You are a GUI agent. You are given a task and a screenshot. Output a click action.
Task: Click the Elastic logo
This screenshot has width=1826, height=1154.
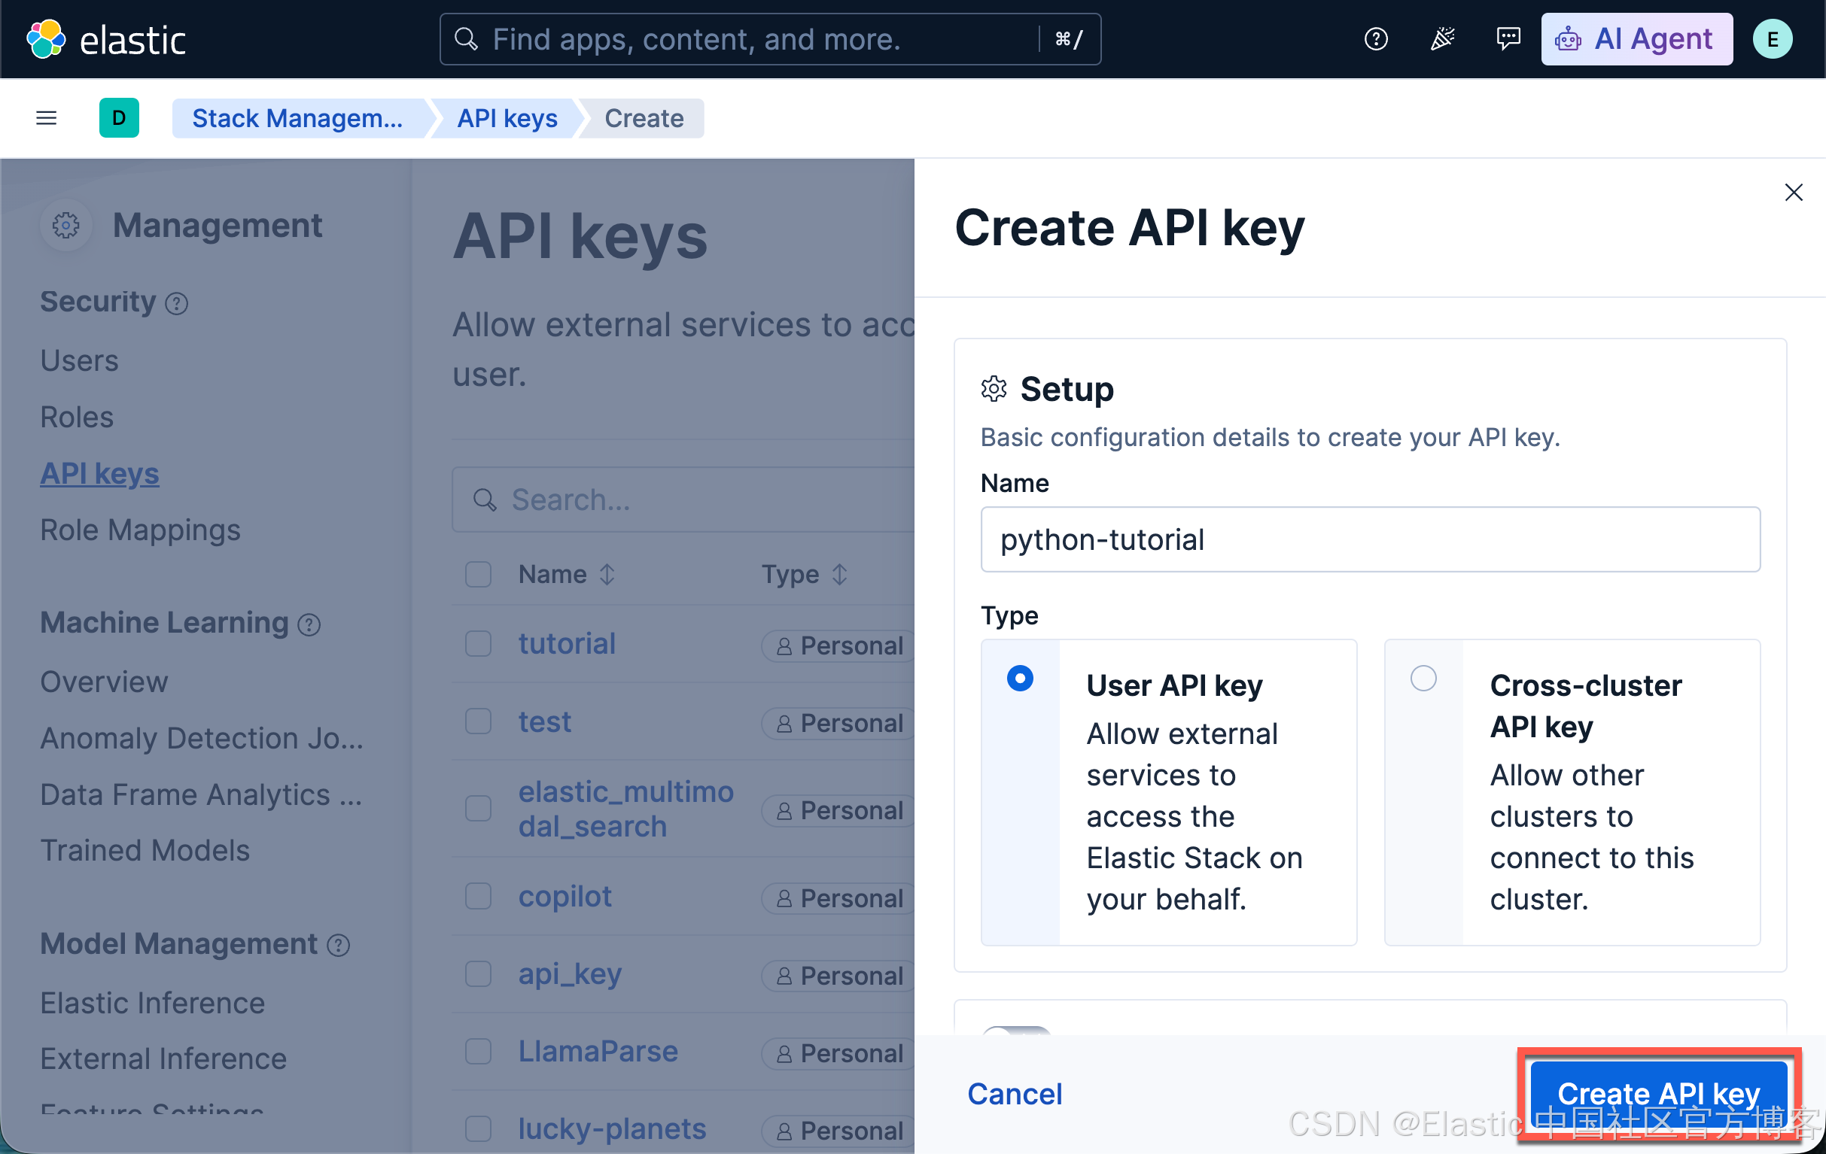(x=106, y=39)
